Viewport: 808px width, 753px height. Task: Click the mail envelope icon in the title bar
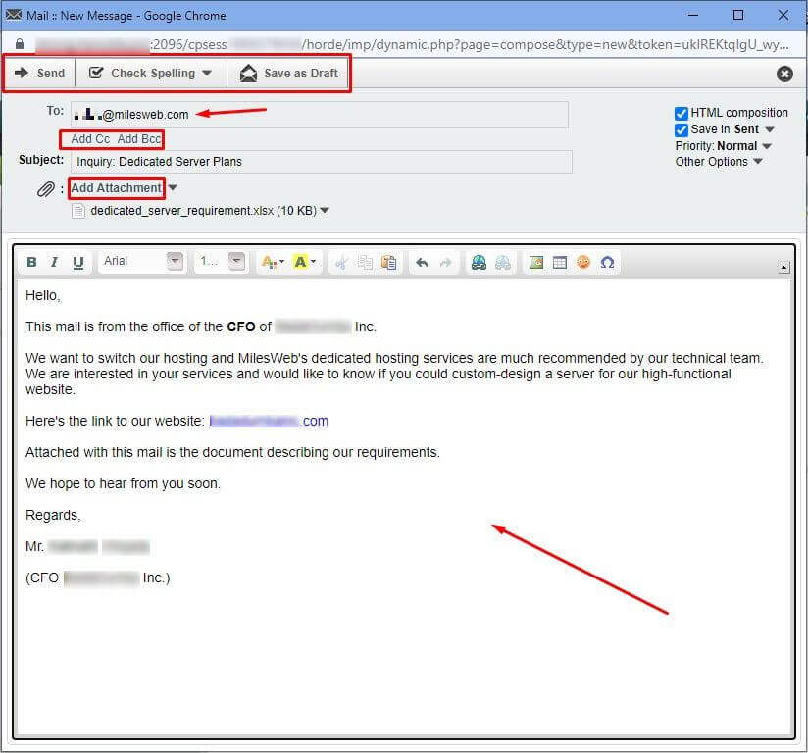tap(14, 15)
